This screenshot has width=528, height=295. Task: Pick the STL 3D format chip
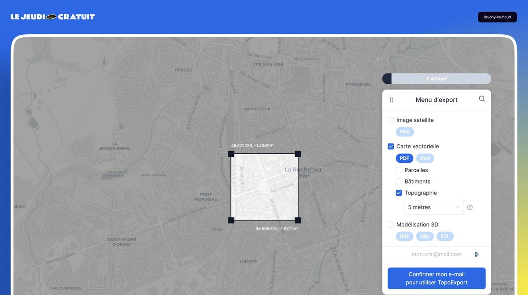tap(445, 236)
